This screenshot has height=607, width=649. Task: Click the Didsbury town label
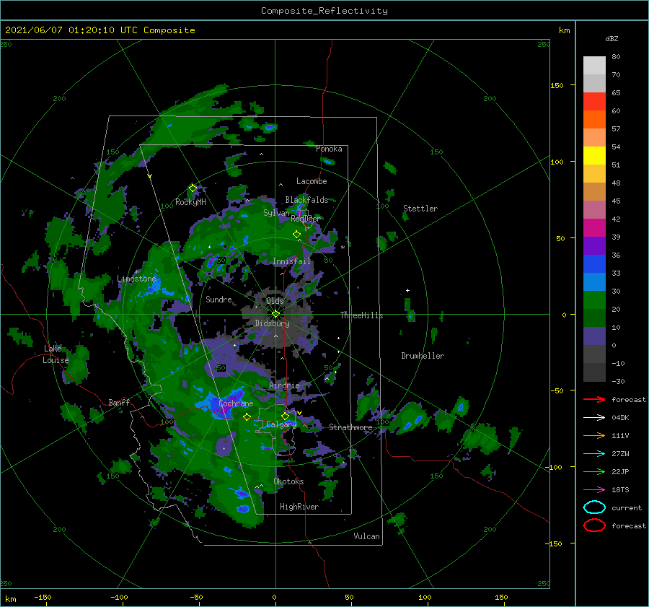coord(273,323)
